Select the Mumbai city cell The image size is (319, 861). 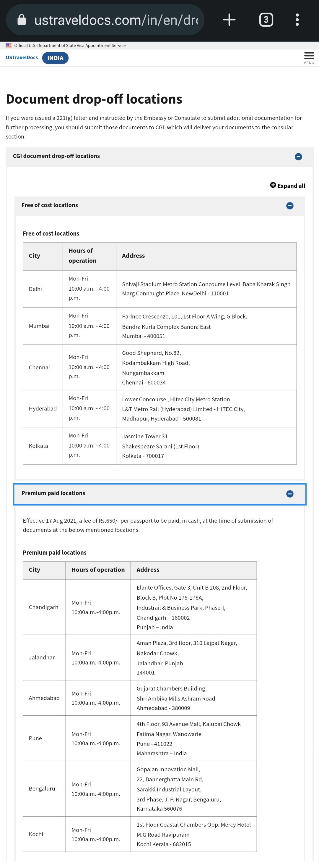pyautogui.click(x=43, y=326)
